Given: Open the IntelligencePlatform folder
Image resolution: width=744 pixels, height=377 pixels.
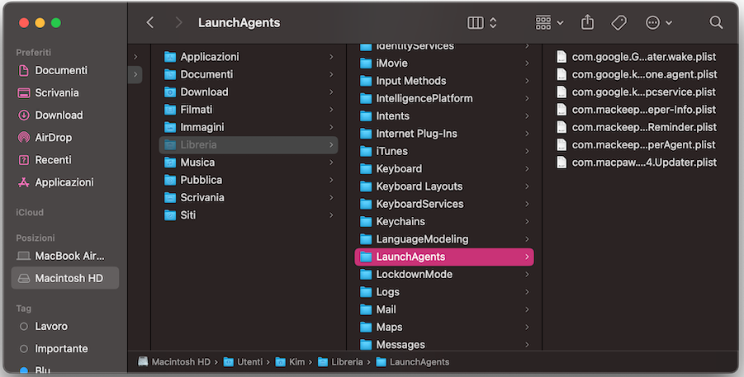Looking at the screenshot, I should tap(444, 98).
